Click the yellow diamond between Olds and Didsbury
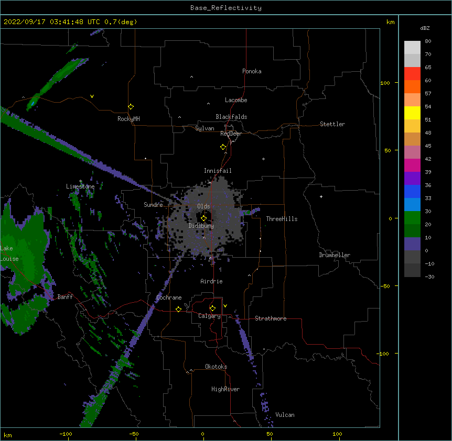452x441 pixels. point(203,218)
